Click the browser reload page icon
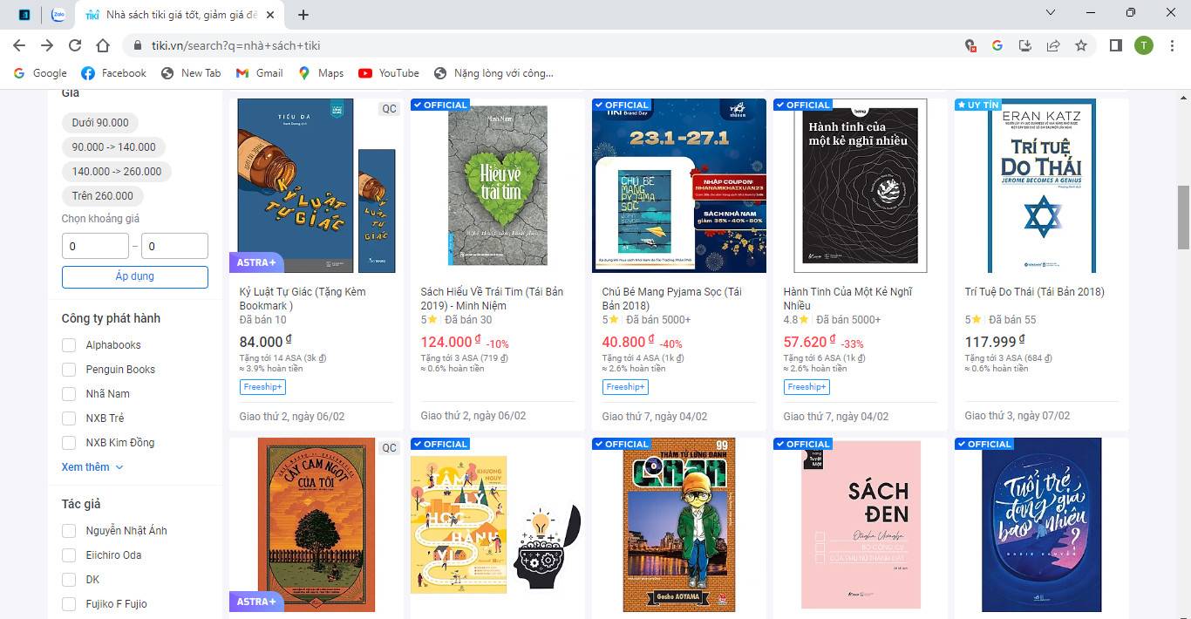This screenshot has height=619, width=1191. click(x=75, y=45)
